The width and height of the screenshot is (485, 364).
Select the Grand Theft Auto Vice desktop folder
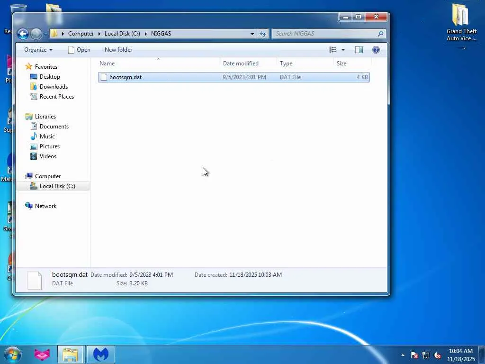[x=461, y=23]
